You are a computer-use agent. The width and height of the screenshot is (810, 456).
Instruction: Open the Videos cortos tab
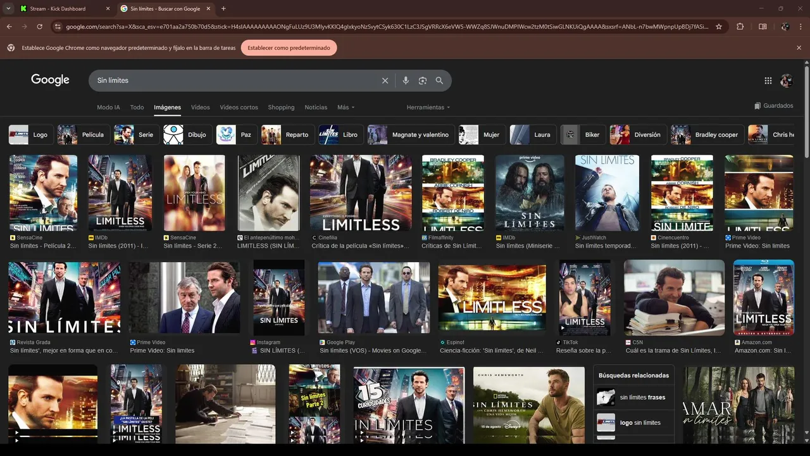click(x=239, y=107)
